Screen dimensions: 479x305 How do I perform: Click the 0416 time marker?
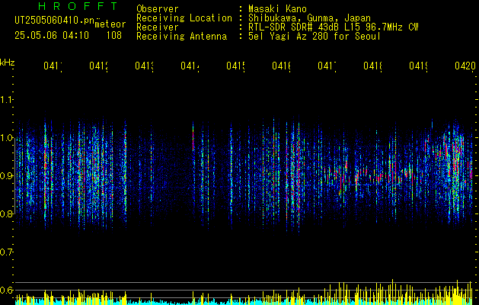tap(281, 66)
